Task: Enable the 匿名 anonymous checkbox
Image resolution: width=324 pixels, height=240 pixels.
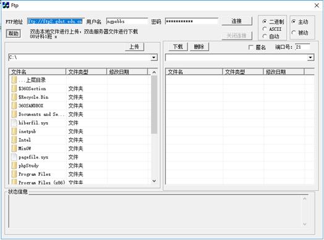Action: pyautogui.click(x=250, y=48)
